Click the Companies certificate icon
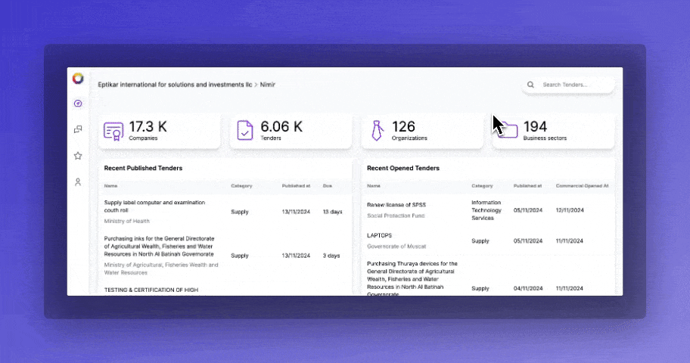Screen dimensions: 690x363 tap(113, 131)
